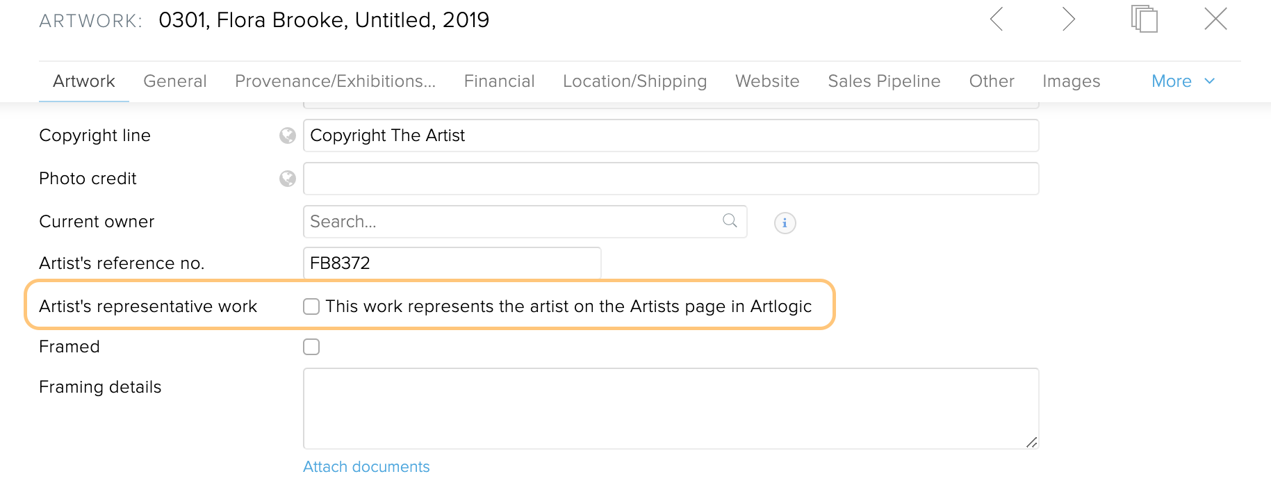
Task: Open the Sales Pipeline tab
Action: pyautogui.click(x=884, y=81)
